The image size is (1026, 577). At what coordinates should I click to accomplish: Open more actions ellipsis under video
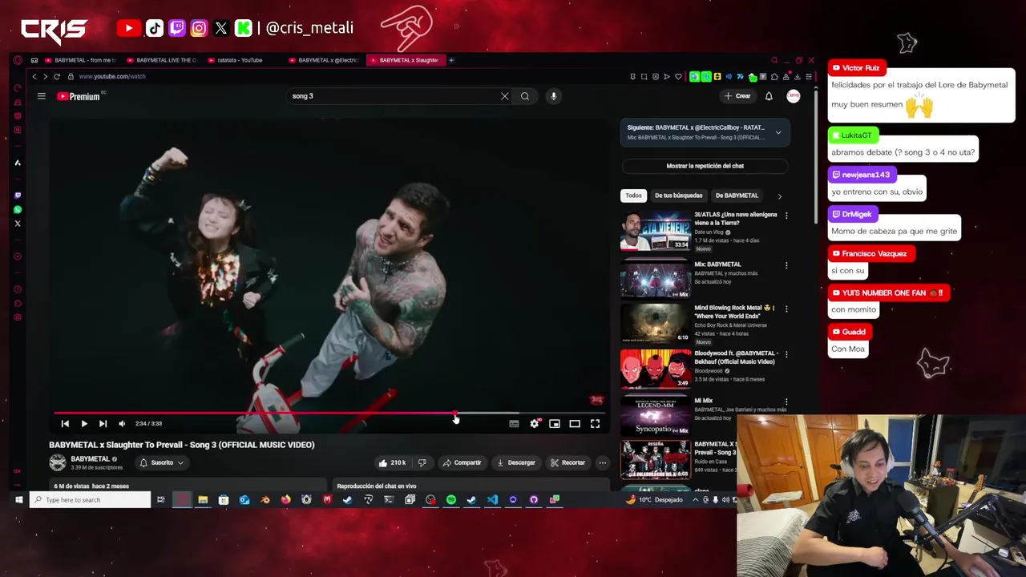[603, 462]
